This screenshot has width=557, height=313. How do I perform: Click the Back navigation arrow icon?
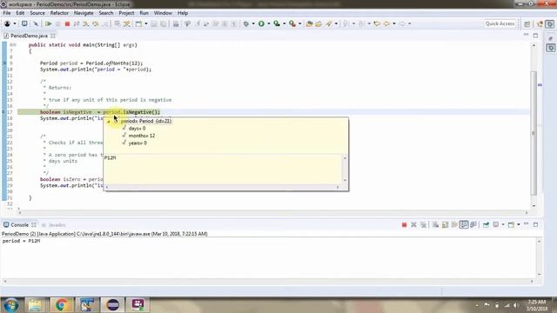tap(386, 23)
